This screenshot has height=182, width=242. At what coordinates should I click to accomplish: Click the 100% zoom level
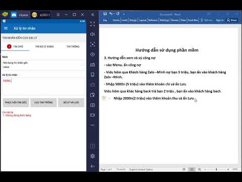coord(235,169)
